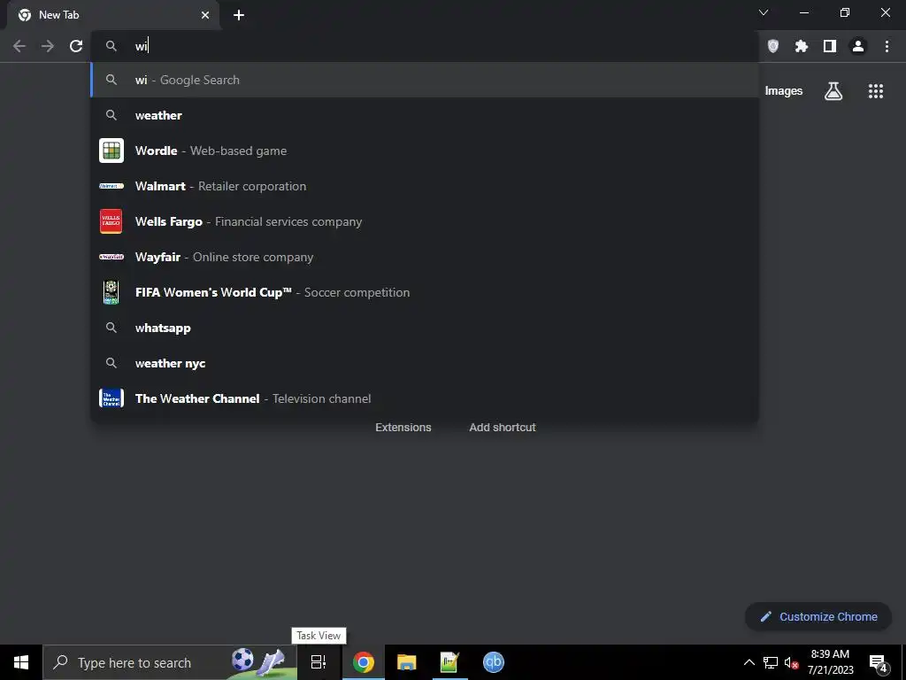
Task: Open the Extensions shortcut
Action: point(403,428)
